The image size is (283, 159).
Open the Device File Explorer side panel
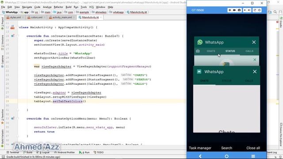[x=281, y=135]
